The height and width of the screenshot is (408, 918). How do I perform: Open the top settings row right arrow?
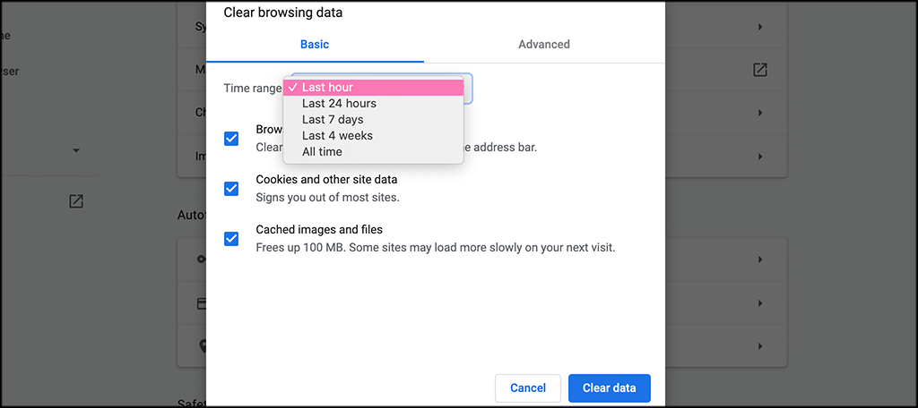[x=760, y=27]
